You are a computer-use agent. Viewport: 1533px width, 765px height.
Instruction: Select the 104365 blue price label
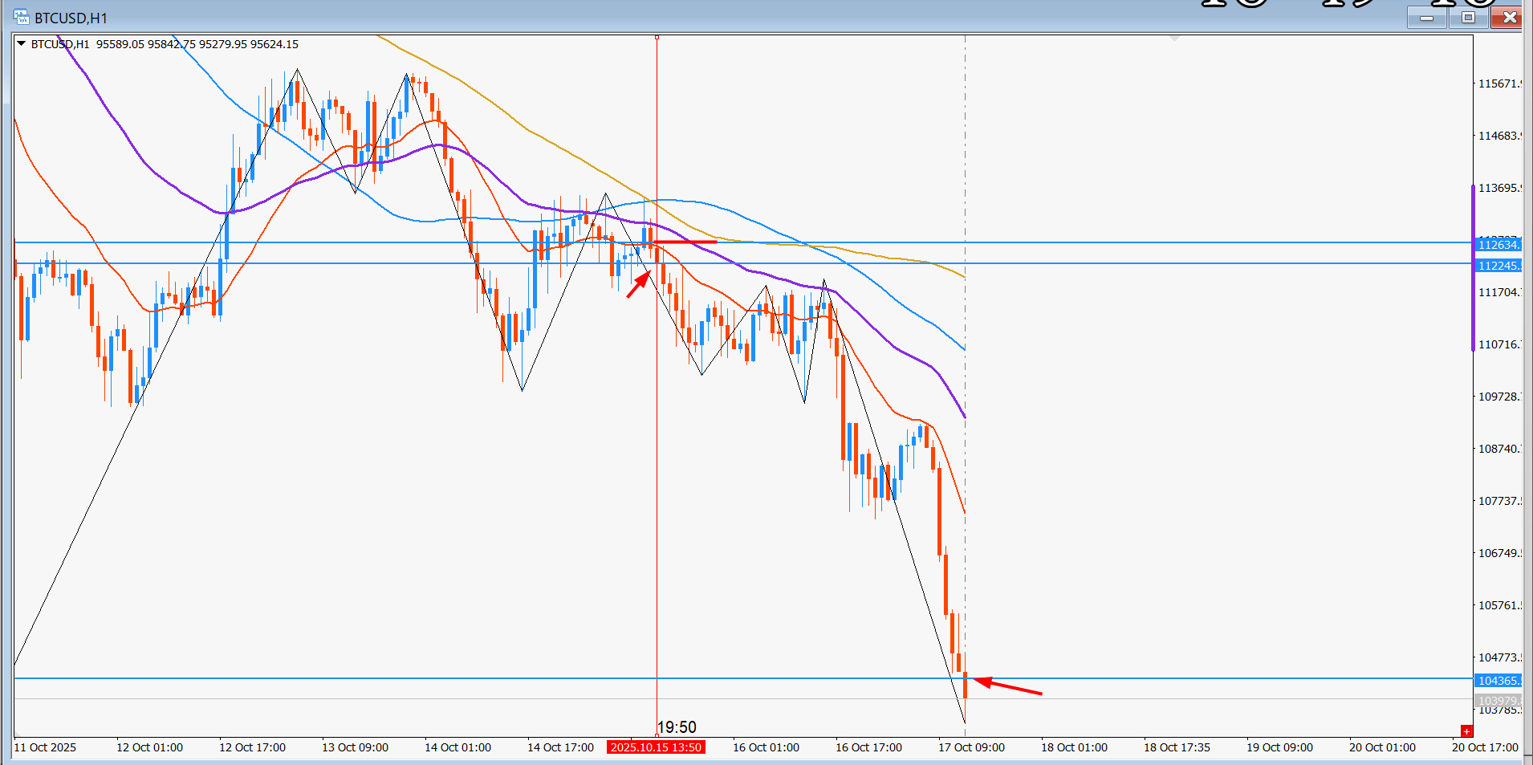click(1498, 681)
